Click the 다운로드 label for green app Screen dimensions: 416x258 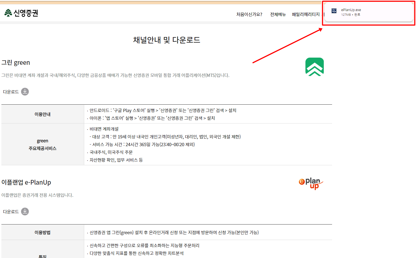pyautogui.click(x=11, y=92)
